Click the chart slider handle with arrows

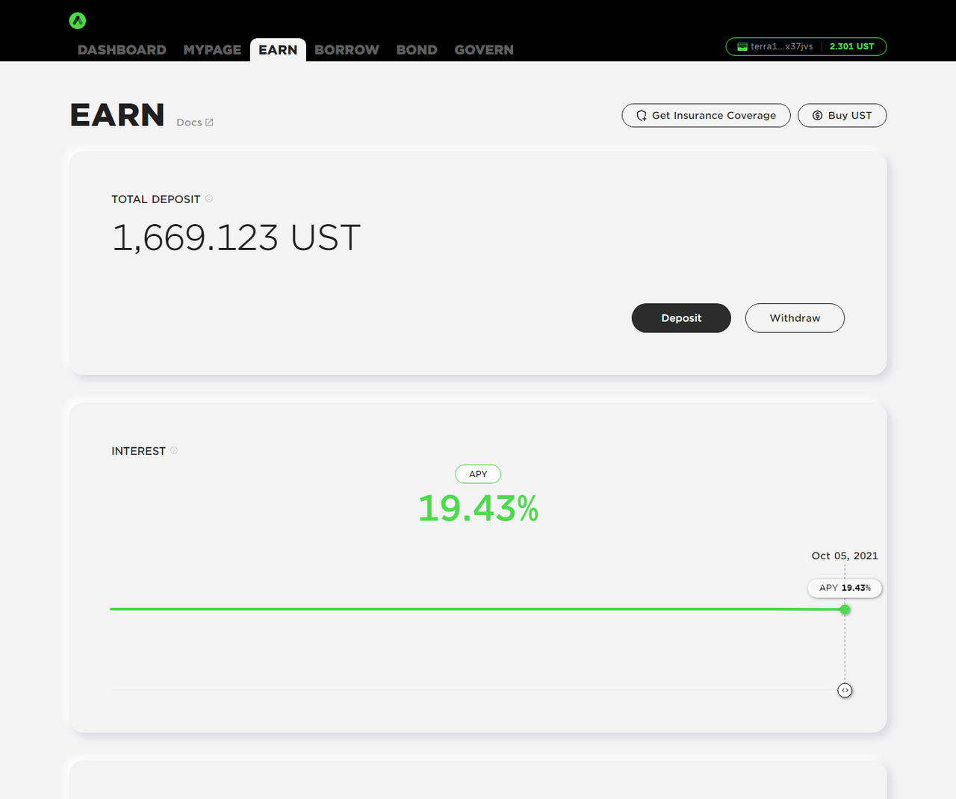tap(845, 691)
